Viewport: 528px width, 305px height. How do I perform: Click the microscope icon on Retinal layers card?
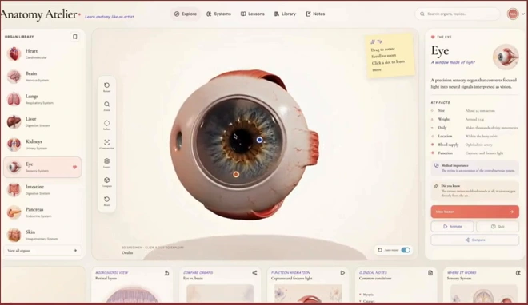(x=166, y=273)
